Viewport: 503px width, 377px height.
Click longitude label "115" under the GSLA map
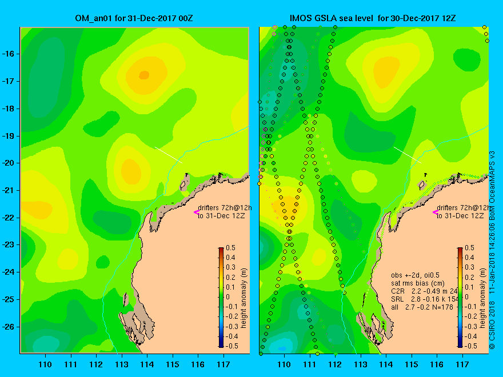pyautogui.click(x=412, y=364)
